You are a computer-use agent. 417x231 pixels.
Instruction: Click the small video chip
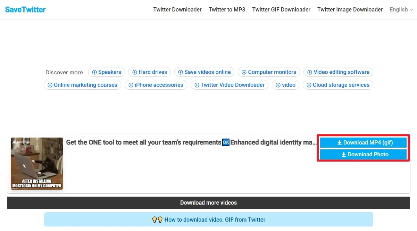point(285,85)
